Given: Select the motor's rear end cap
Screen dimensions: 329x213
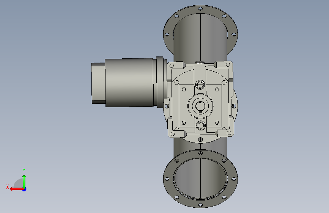Looking at the screenshot, I should point(98,83).
